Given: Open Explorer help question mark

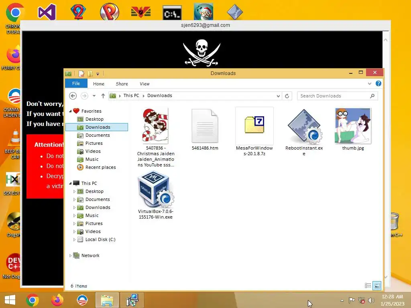Looking at the screenshot, I should click(x=378, y=83).
